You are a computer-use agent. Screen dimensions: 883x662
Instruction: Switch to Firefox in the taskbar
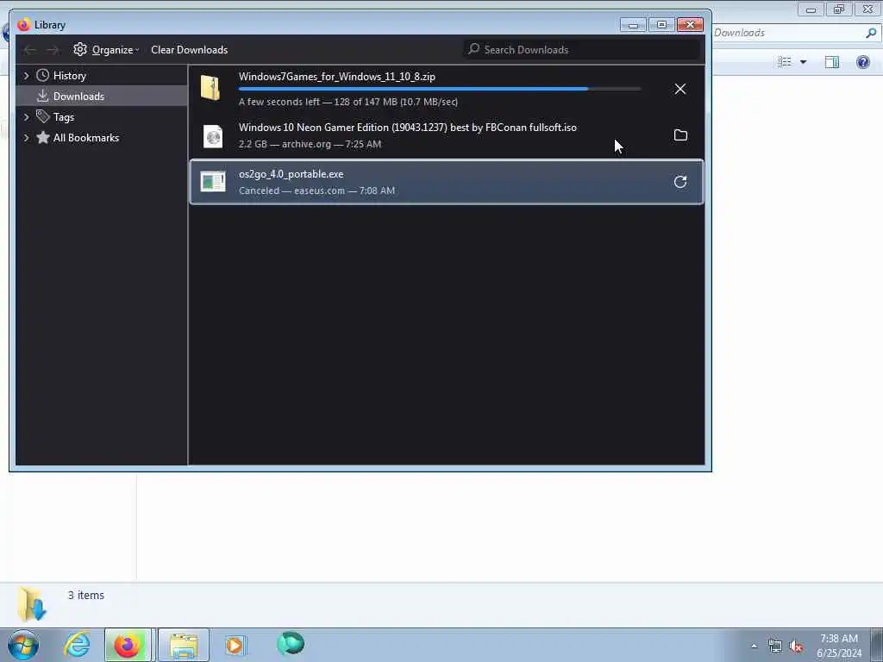point(128,645)
